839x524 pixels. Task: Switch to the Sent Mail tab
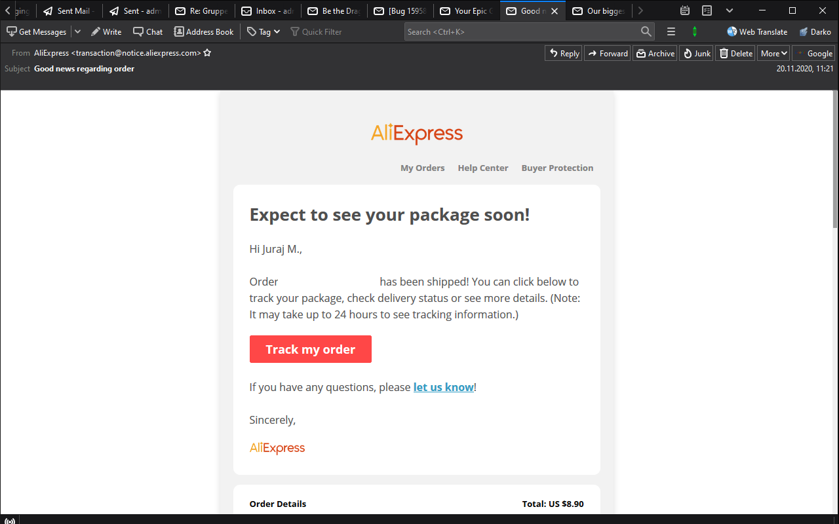click(69, 11)
